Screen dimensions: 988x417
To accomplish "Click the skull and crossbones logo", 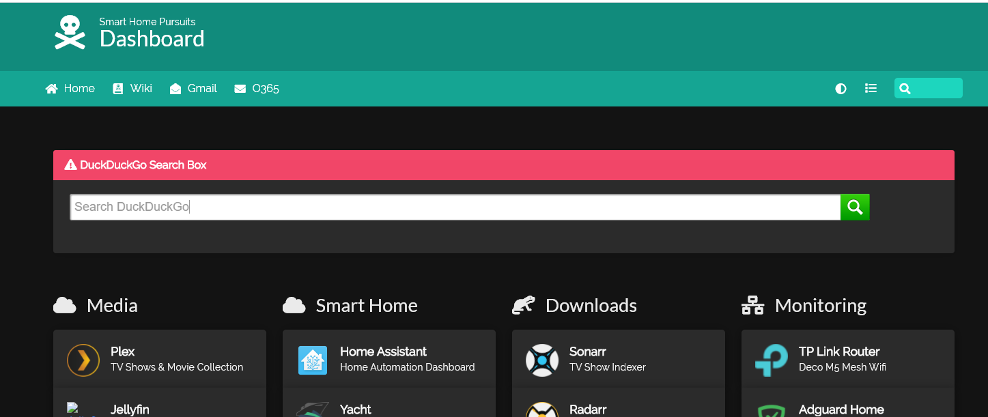I will (70, 33).
